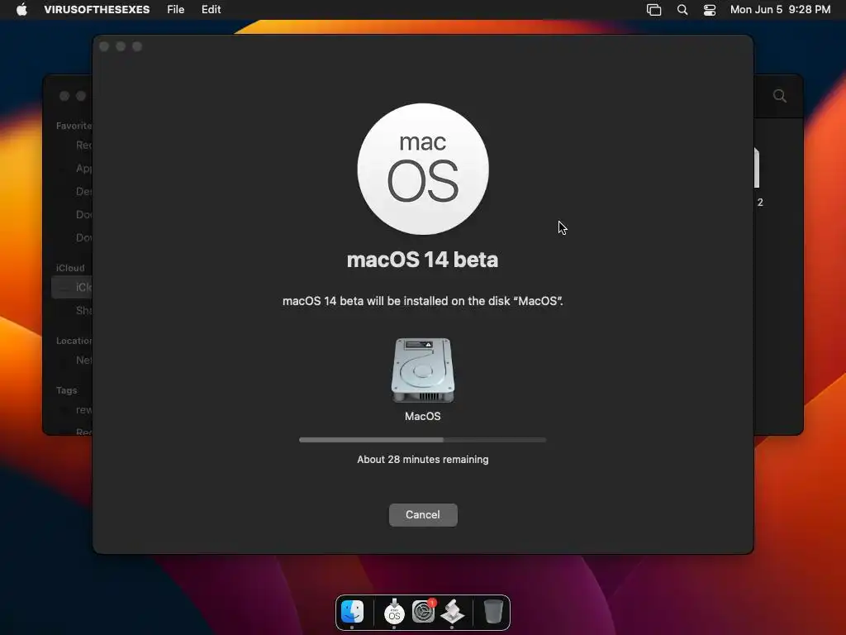Close the installer window
The width and height of the screenshot is (846, 635).
click(x=104, y=47)
